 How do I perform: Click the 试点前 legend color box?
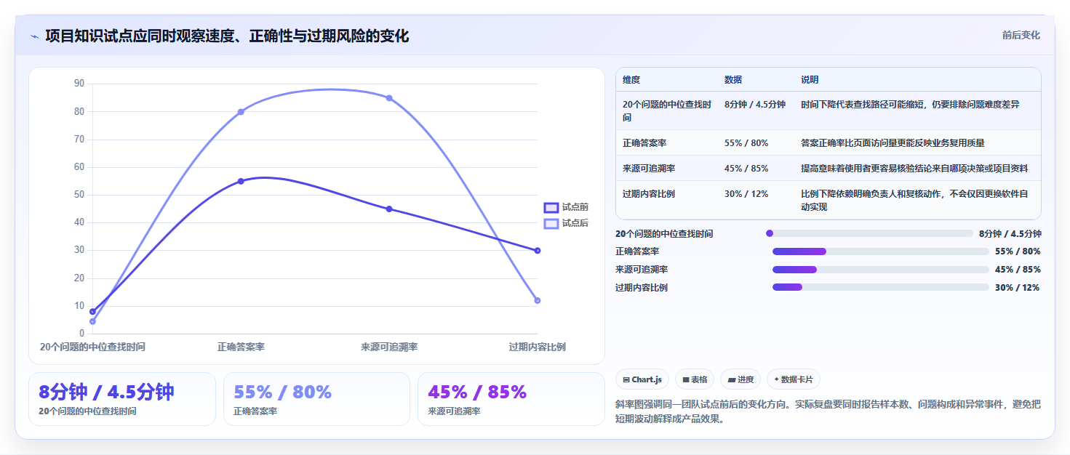[x=551, y=207]
